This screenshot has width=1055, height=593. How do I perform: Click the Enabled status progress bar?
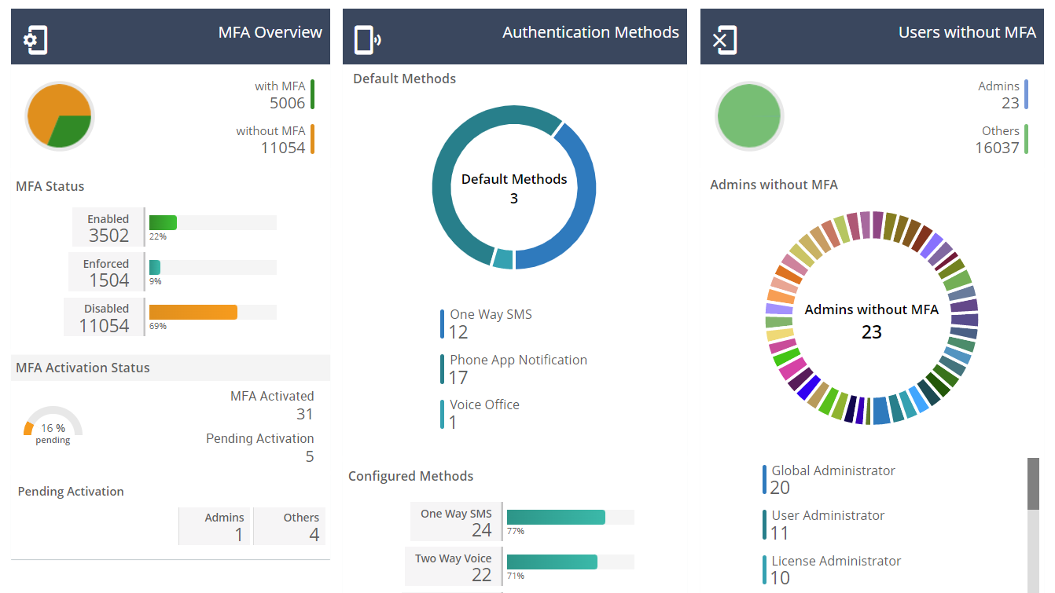pos(163,222)
